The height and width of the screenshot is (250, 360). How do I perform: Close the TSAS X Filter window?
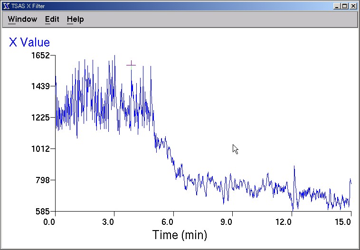[x=353, y=6]
